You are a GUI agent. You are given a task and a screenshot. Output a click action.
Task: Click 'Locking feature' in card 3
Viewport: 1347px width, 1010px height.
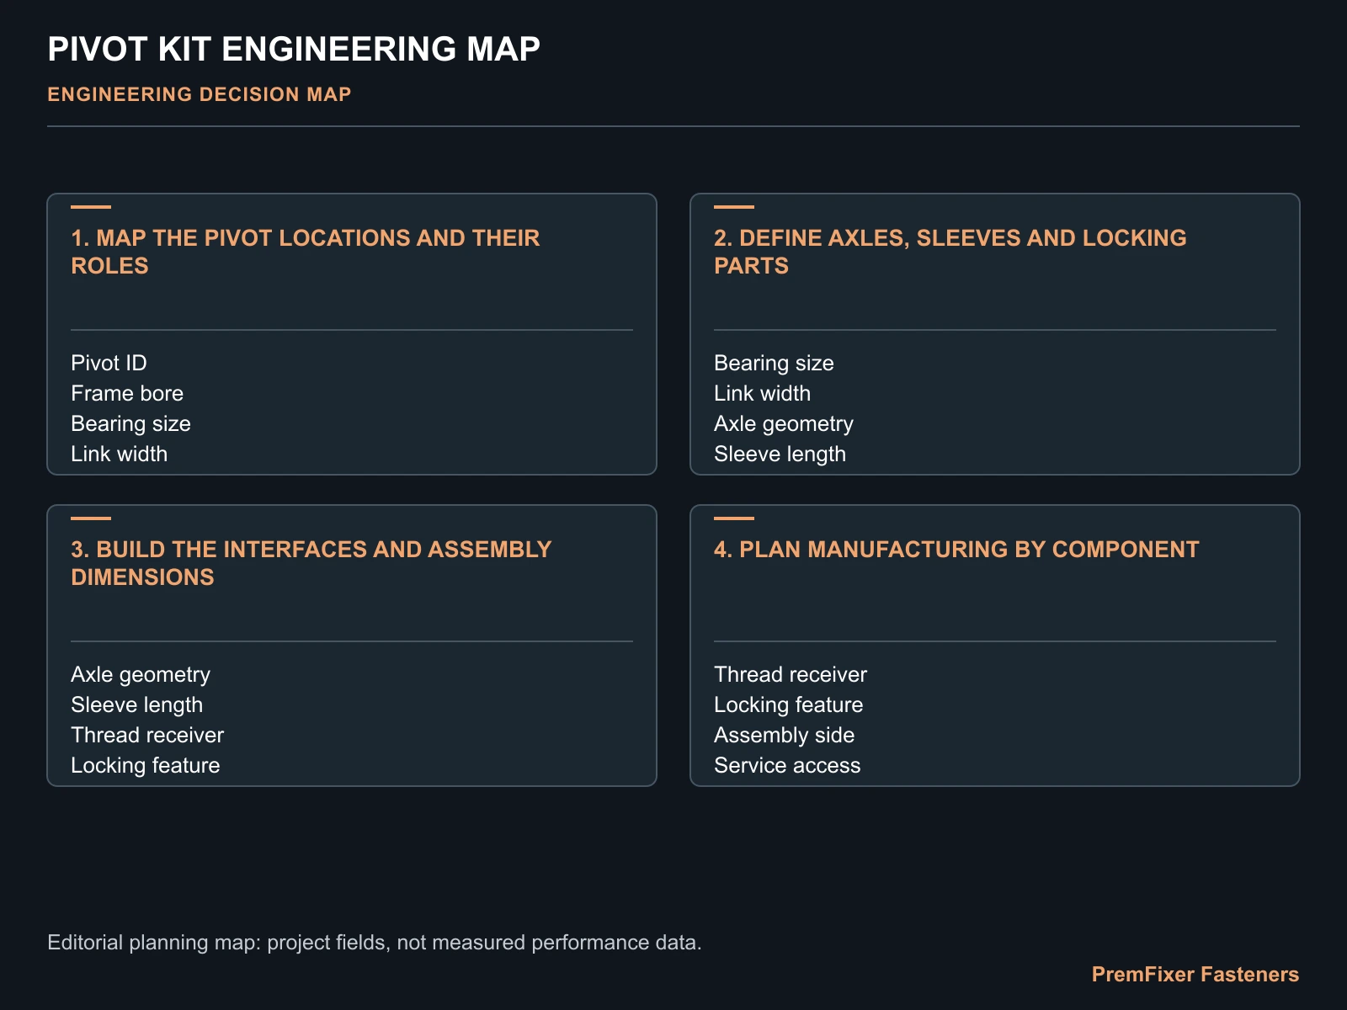(x=146, y=765)
